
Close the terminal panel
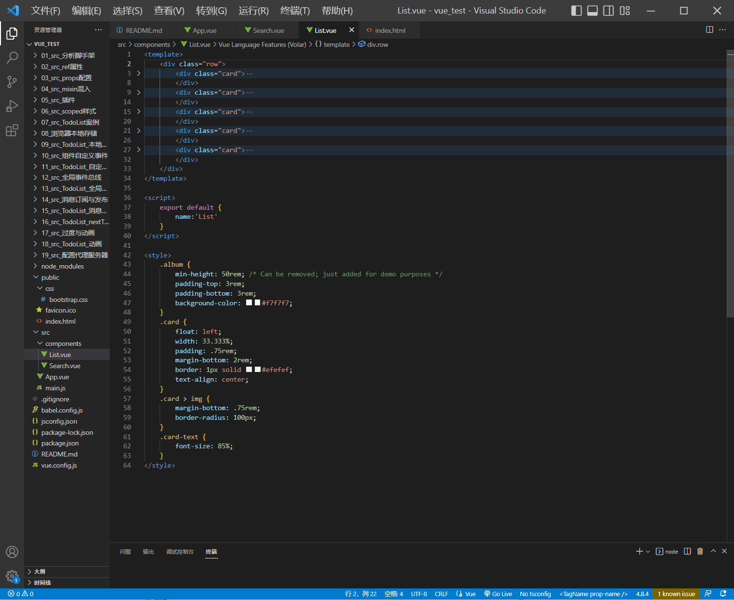[x=724, y=551]
